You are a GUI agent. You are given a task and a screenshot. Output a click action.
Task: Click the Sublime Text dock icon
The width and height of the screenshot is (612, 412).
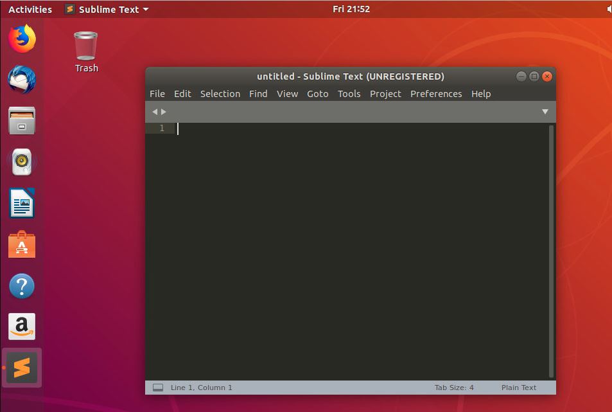pos(22,368)
